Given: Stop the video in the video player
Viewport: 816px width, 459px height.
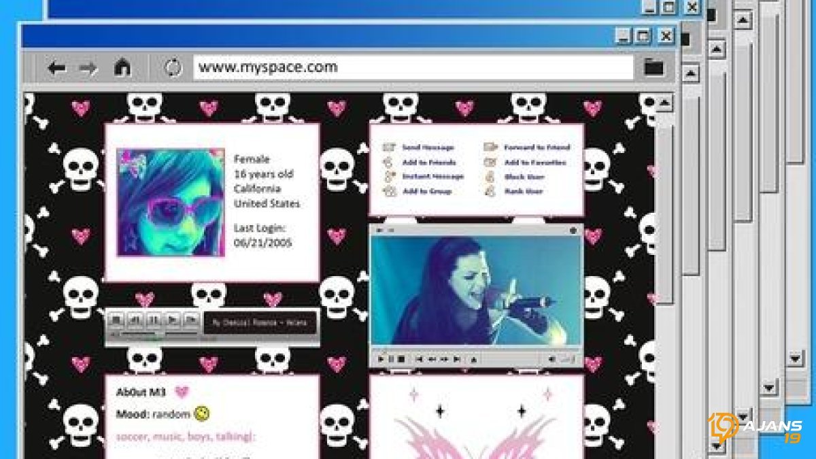Looking at the screenshot, I should [401, 358].
